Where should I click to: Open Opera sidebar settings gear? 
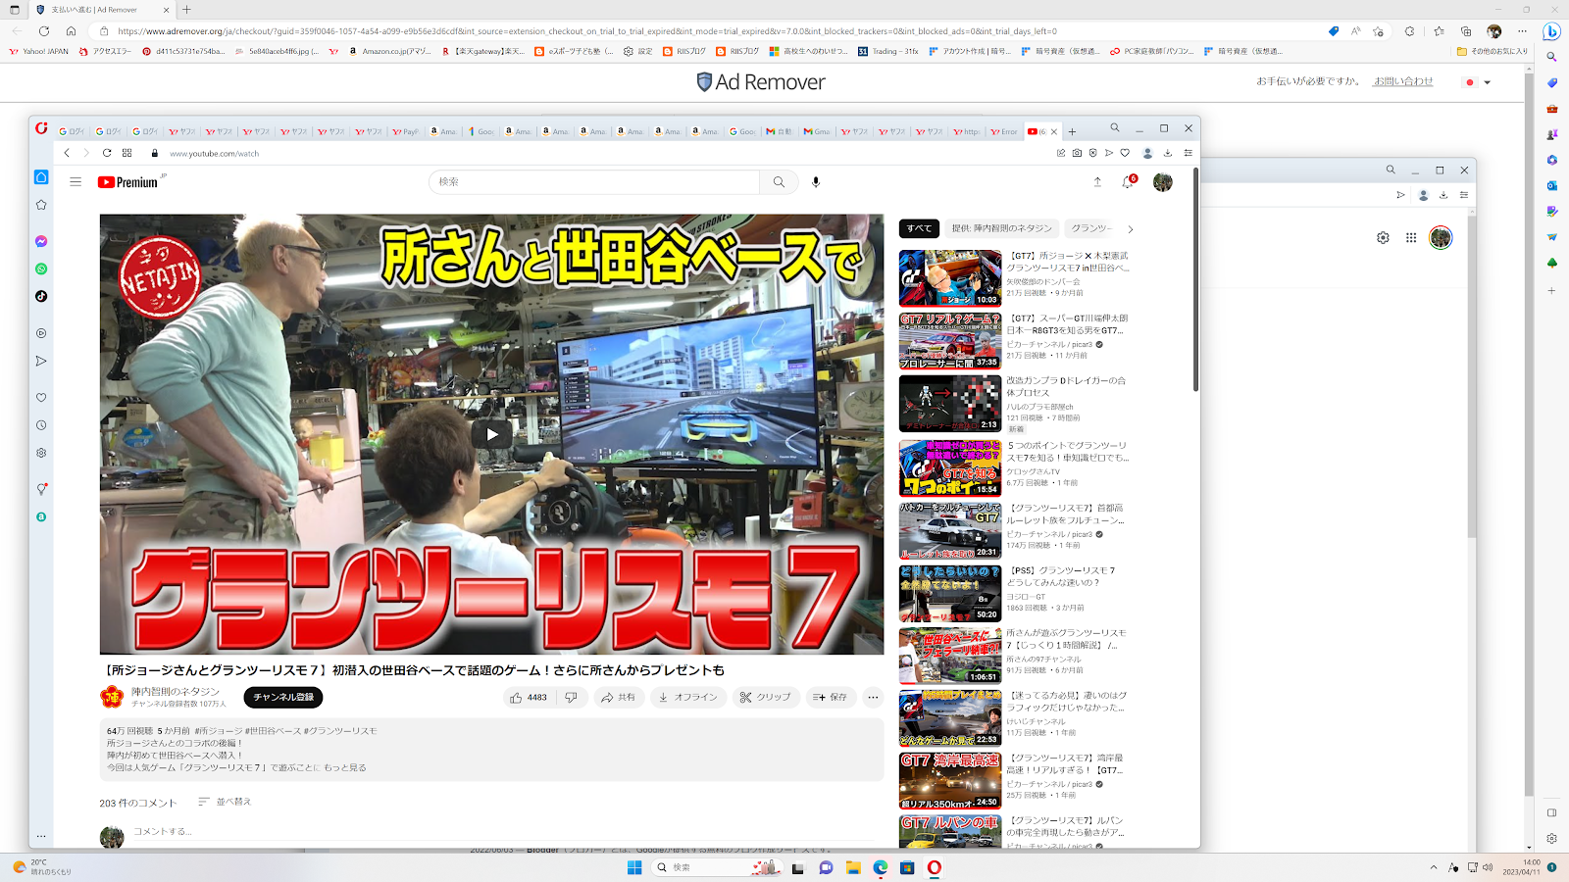(41, 453)
